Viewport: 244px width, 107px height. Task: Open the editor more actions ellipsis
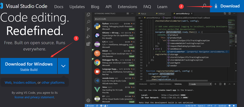[x=234, y=14]
